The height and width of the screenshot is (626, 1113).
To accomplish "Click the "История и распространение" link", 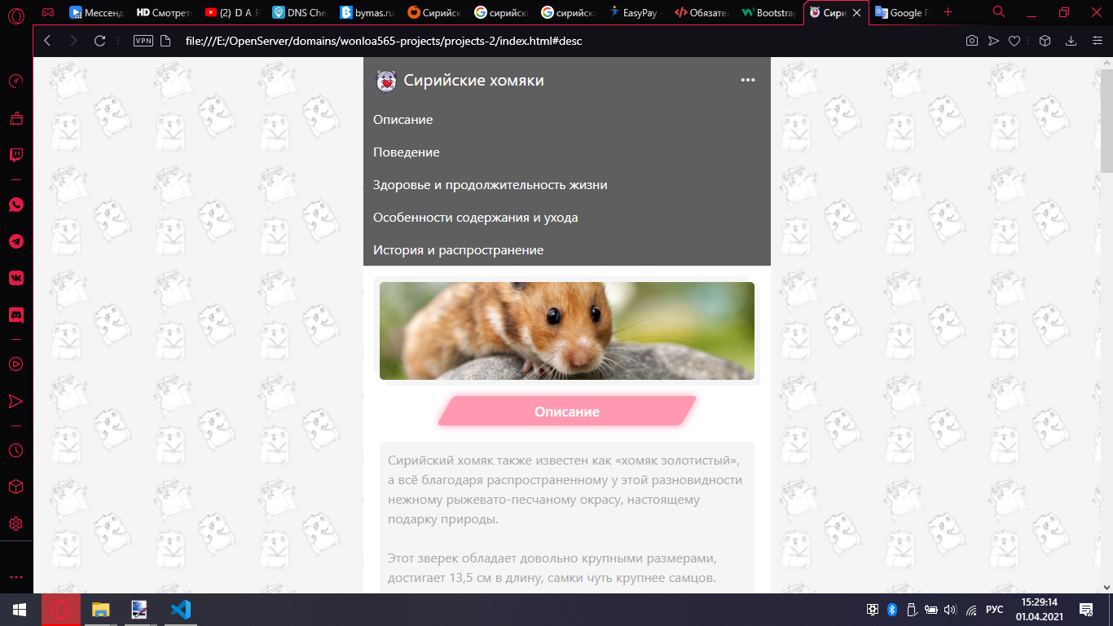I will [x=458, y=250].
